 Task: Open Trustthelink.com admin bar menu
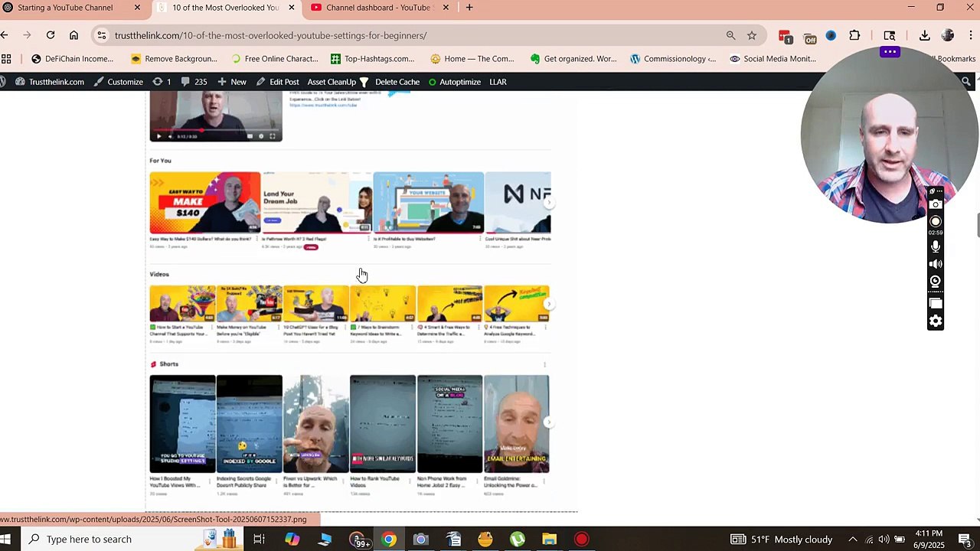click(50, 82)
